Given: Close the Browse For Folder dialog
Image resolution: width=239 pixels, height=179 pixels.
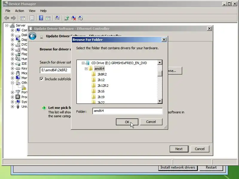Looking at the screenshot, I should [164, 40].
